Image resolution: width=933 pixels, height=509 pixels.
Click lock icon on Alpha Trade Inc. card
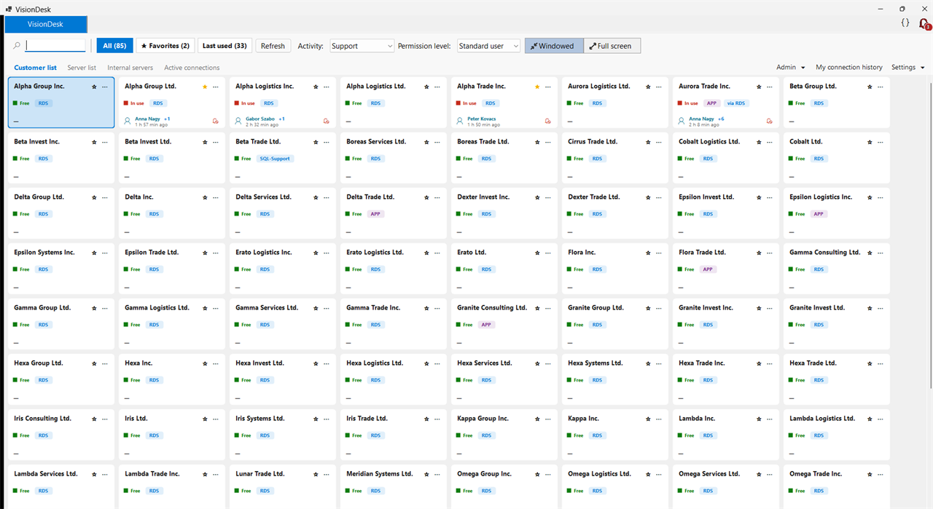click(x=548, y=121)
